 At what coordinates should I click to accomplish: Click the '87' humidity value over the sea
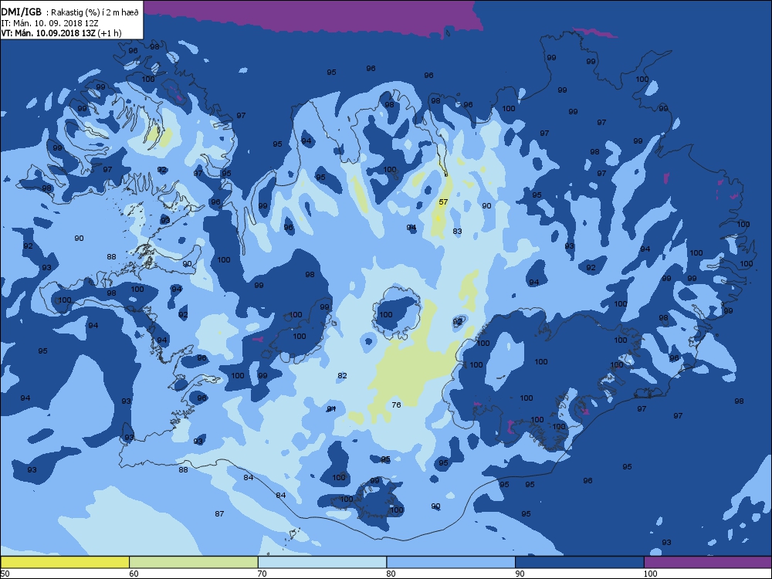coord(219,513)
